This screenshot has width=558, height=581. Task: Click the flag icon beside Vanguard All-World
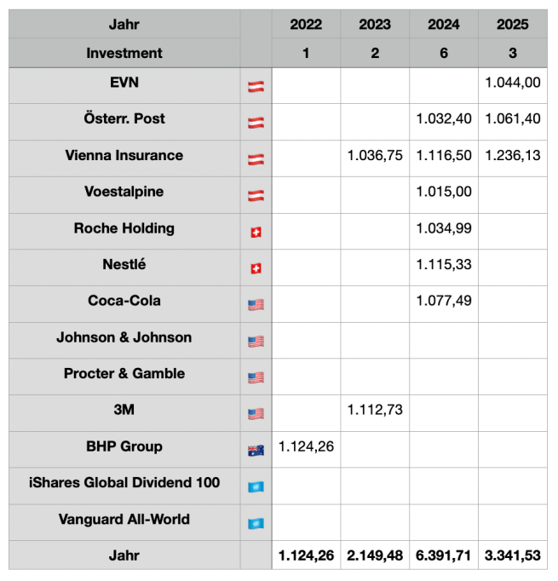[x=256, y=523]
